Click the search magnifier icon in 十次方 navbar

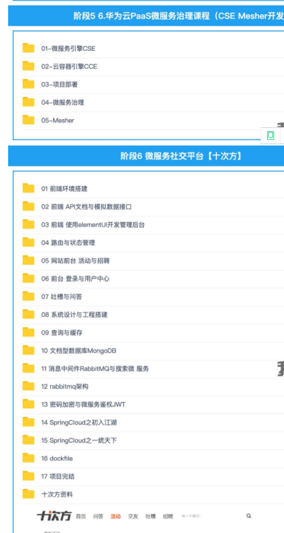pos(248,516)
